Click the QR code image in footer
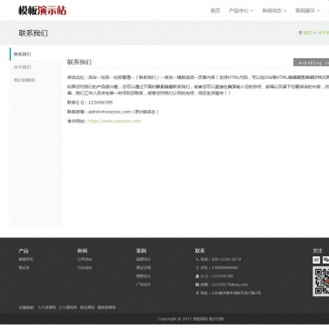This screenshot has height=329, width=329. tap(321, 282)
